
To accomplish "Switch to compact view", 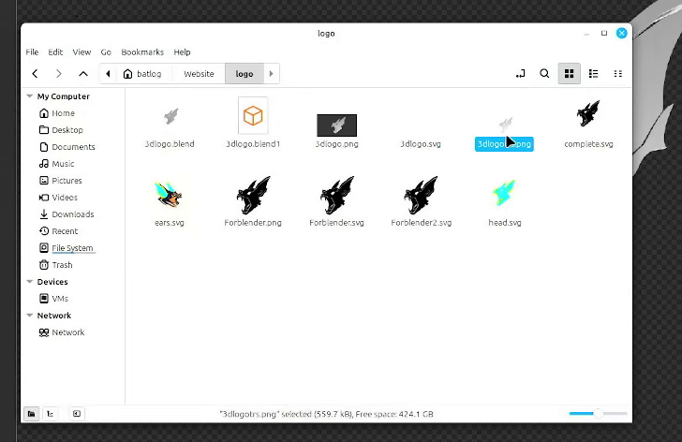I will click(x=617, y=74).
